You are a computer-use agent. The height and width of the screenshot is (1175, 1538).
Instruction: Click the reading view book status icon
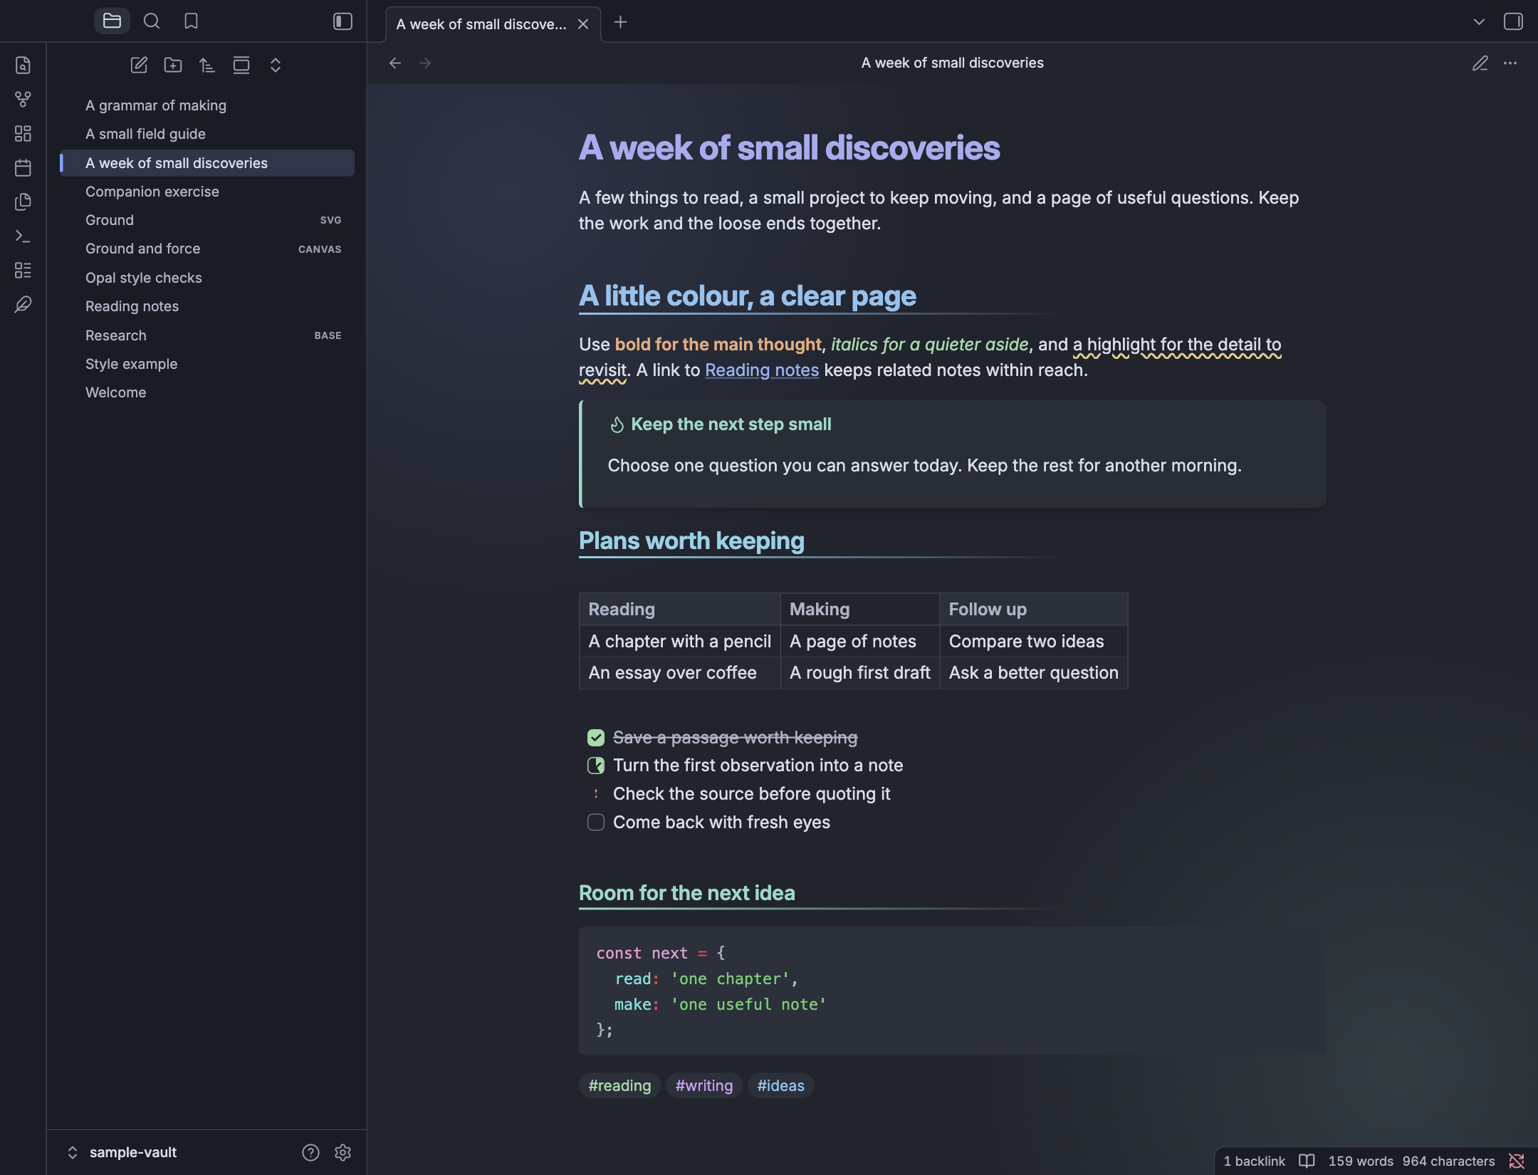click(x=1307, y=1161)
